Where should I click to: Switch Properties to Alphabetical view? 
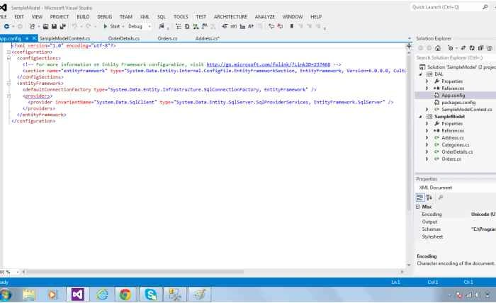point(429,198)
